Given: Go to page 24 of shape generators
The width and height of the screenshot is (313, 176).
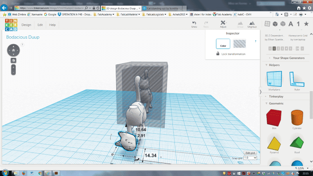Looking at the screenshot, I should (297, 48).
